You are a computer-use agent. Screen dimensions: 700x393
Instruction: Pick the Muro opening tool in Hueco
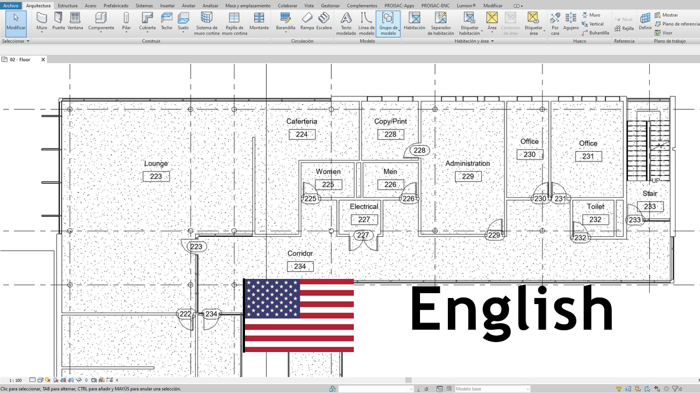pyautogui.click(x=591, y=15)
